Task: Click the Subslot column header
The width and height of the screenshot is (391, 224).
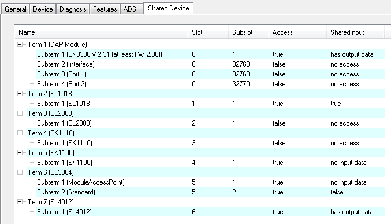Action: tap(248, 32)
